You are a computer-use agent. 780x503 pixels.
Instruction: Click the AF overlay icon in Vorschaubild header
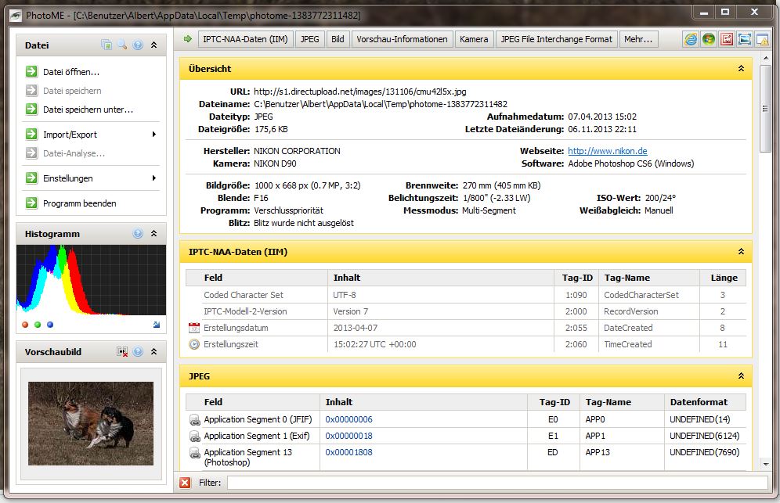pyautogui.click(x=122, y=351)
